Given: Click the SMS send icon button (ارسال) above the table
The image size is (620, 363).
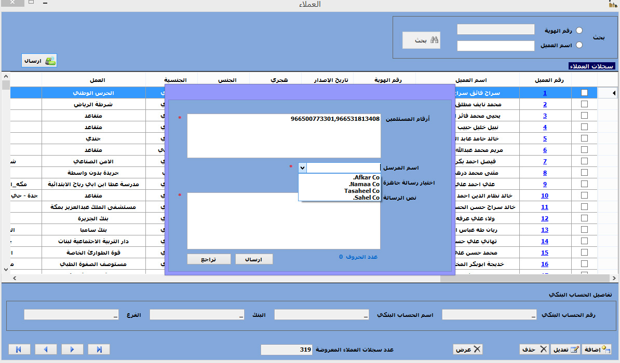Looking at the screenshot, I should coord(39,61).
